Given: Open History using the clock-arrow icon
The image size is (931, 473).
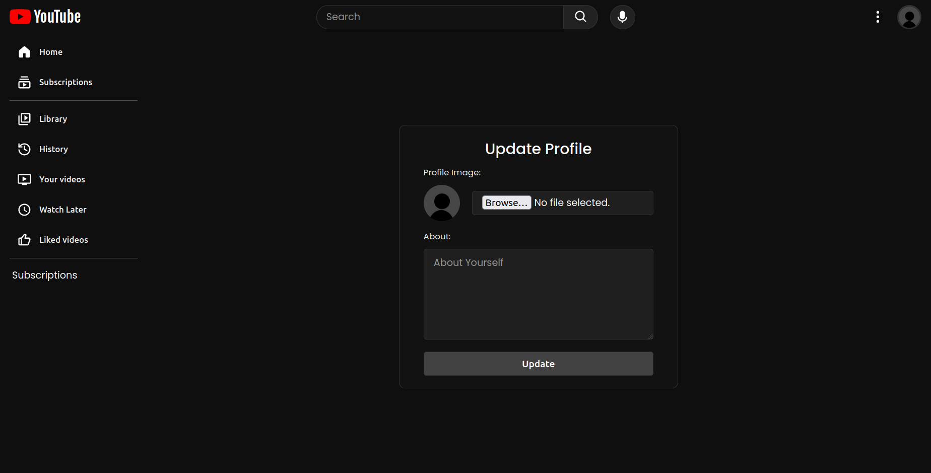Looking at the screenshot, I should coord(24,149).
